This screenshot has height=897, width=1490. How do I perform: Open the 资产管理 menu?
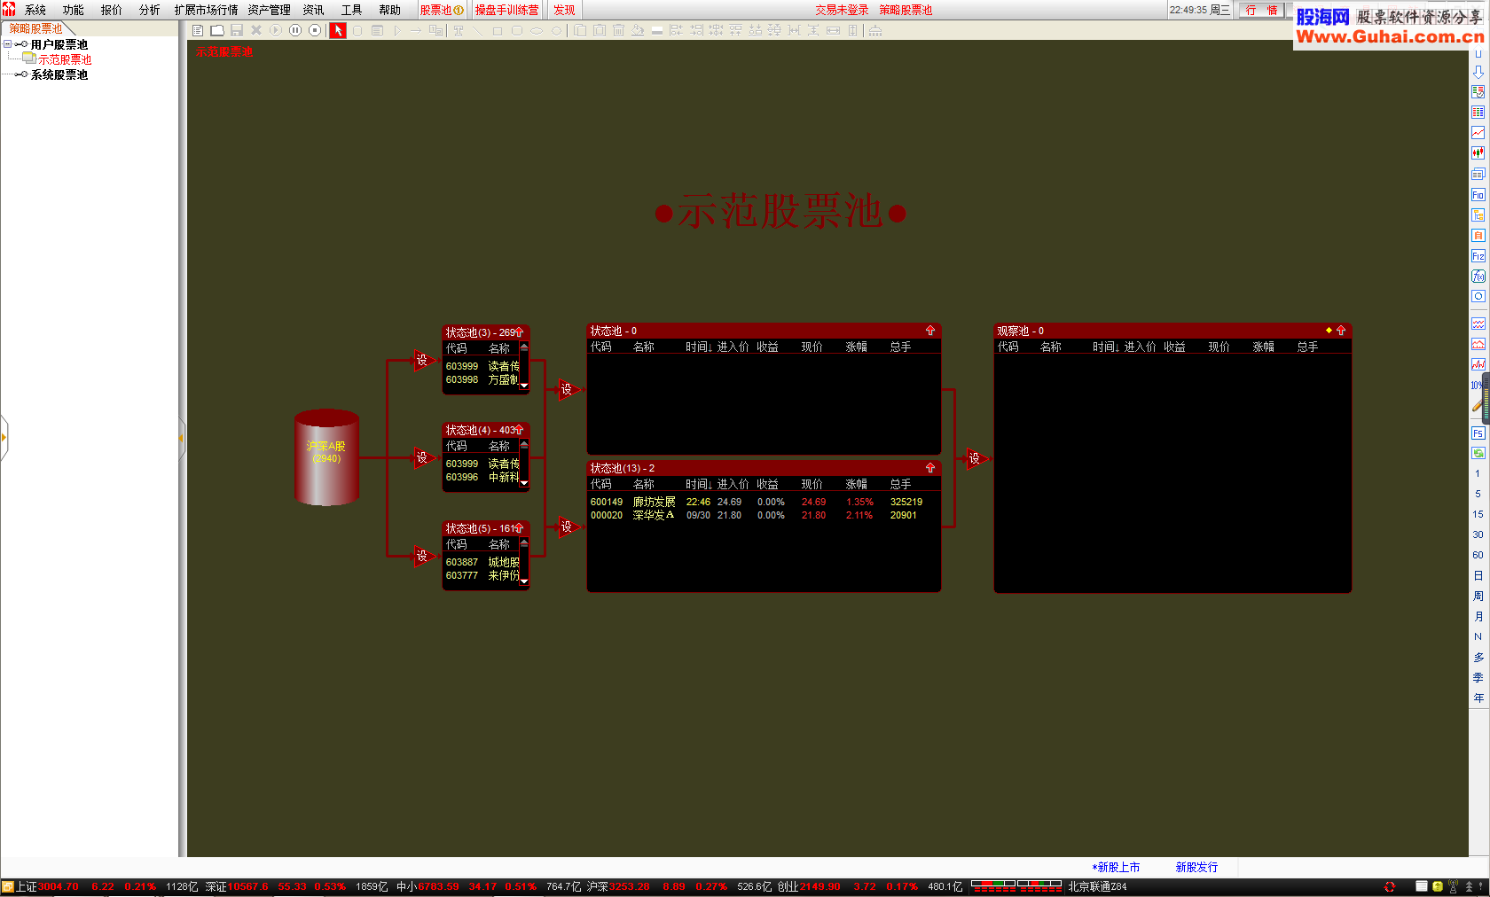point(269,10)
